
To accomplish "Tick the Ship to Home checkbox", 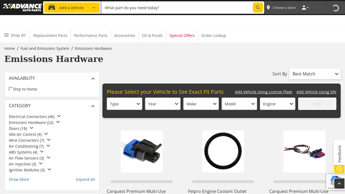I will tap(10, 89).
